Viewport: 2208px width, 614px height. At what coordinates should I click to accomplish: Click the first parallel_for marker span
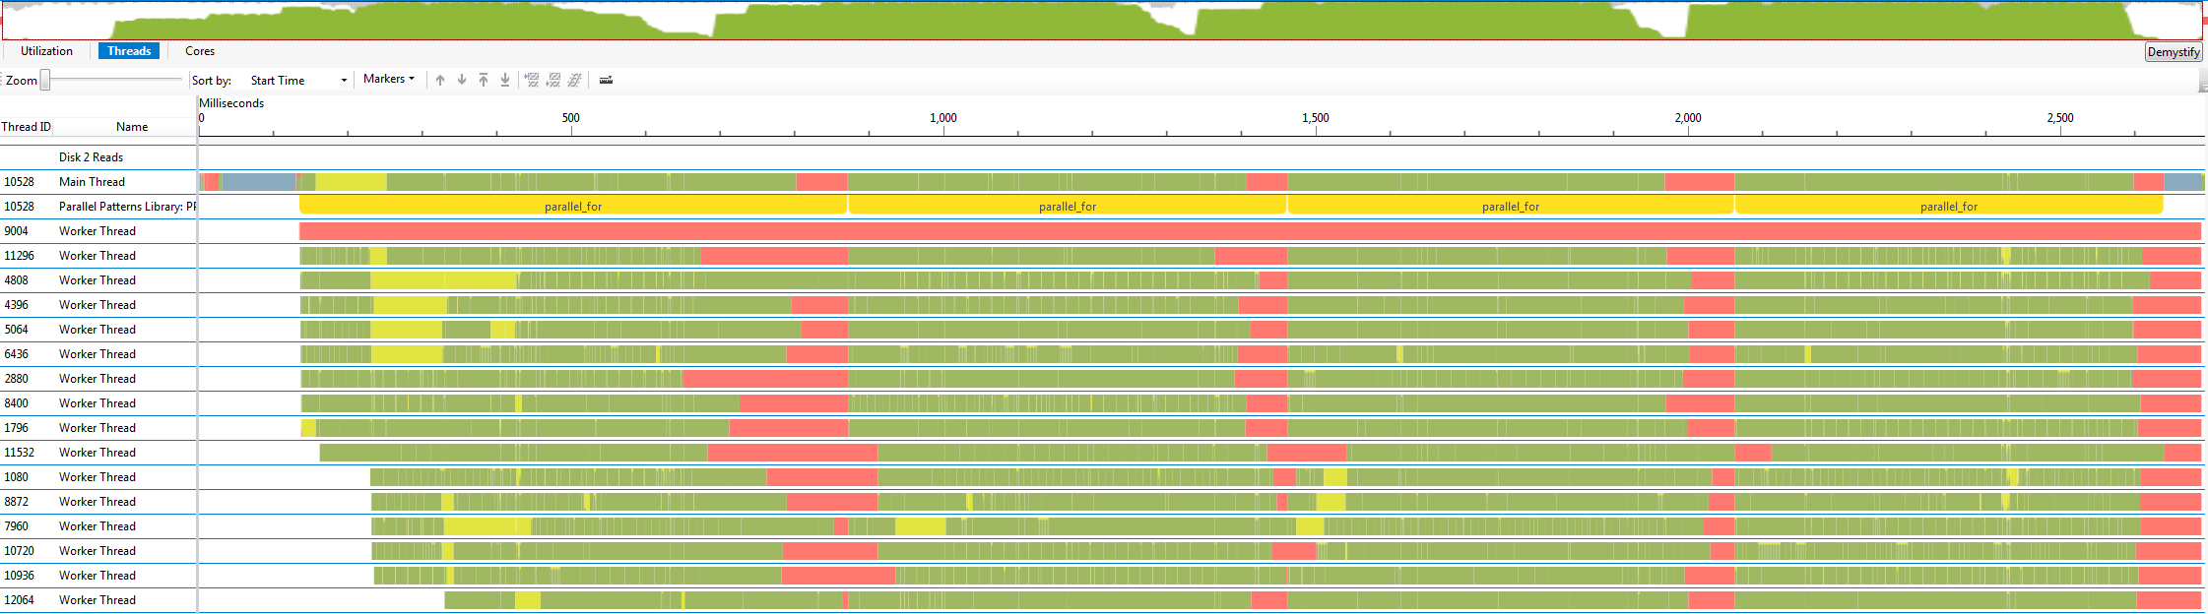573,205
